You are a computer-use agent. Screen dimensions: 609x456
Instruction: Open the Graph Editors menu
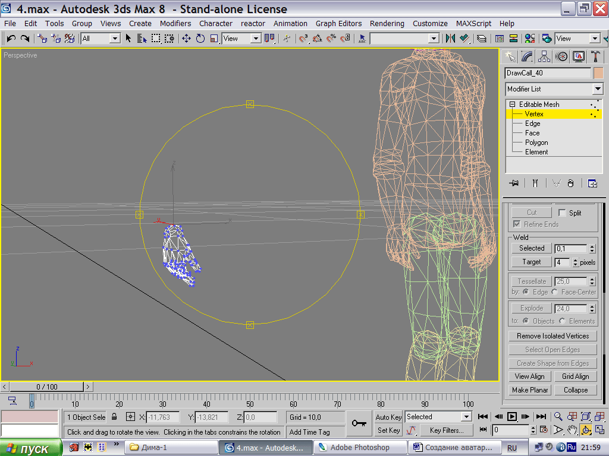click(338, 23)
